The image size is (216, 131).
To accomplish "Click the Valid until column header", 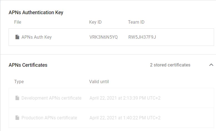I will click(x=99, y=81).
